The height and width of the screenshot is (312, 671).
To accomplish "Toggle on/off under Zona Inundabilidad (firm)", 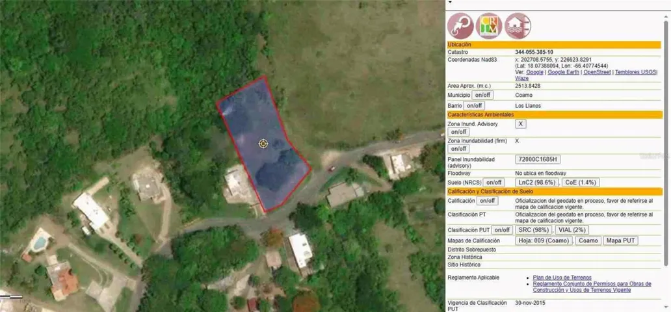I will (458, 148).
